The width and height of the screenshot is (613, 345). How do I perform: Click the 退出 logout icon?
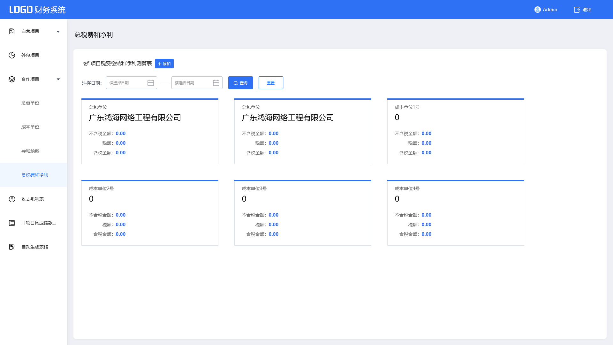577,10
